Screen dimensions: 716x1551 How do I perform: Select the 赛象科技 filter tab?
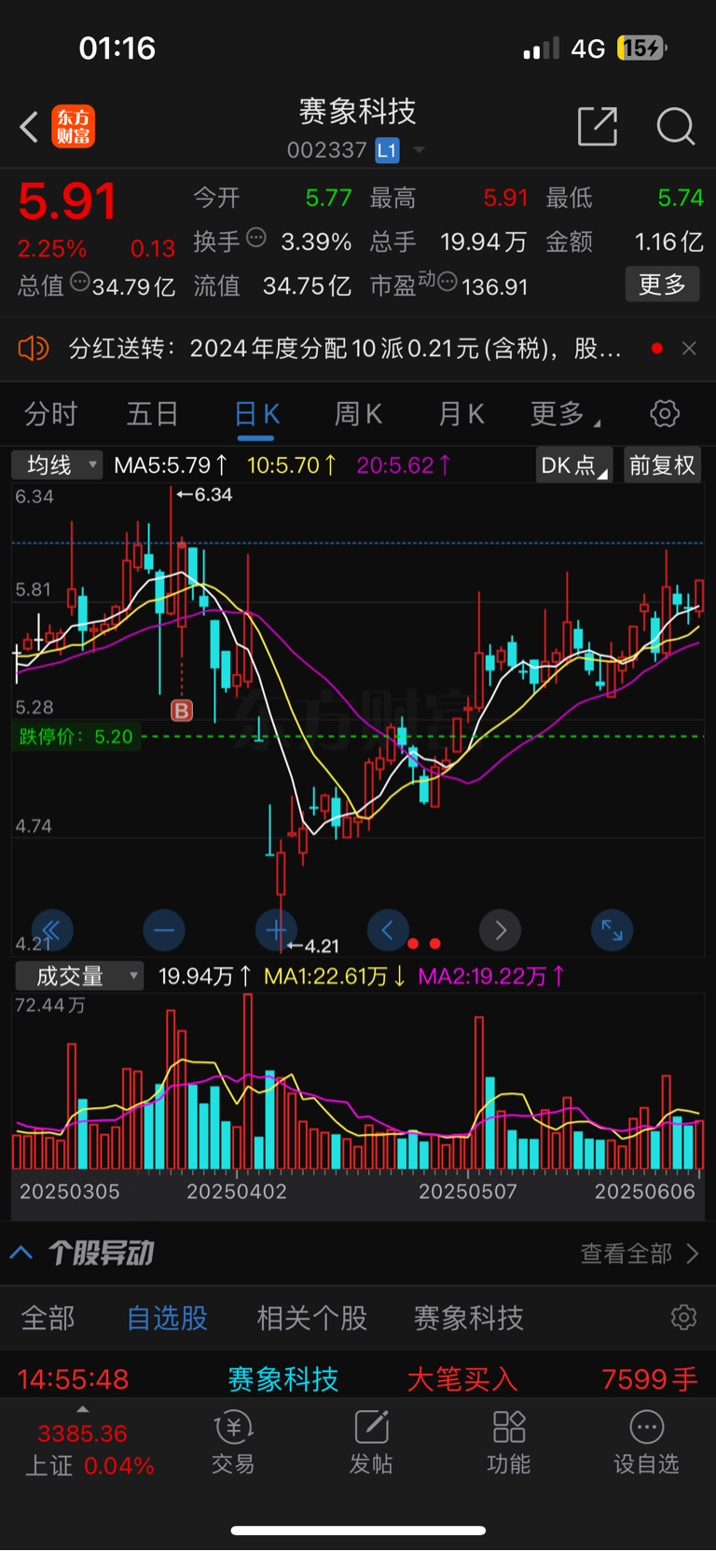pyautogui.click(x=469, y=1318)
